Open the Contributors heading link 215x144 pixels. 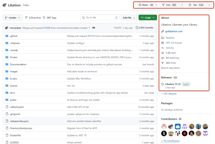(169, 119)
